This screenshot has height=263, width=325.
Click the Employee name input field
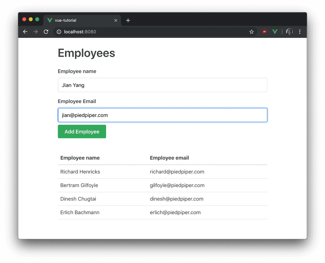(162, 85)
